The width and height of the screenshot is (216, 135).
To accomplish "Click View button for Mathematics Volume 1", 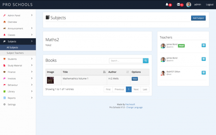I will [x=135, y=79].
